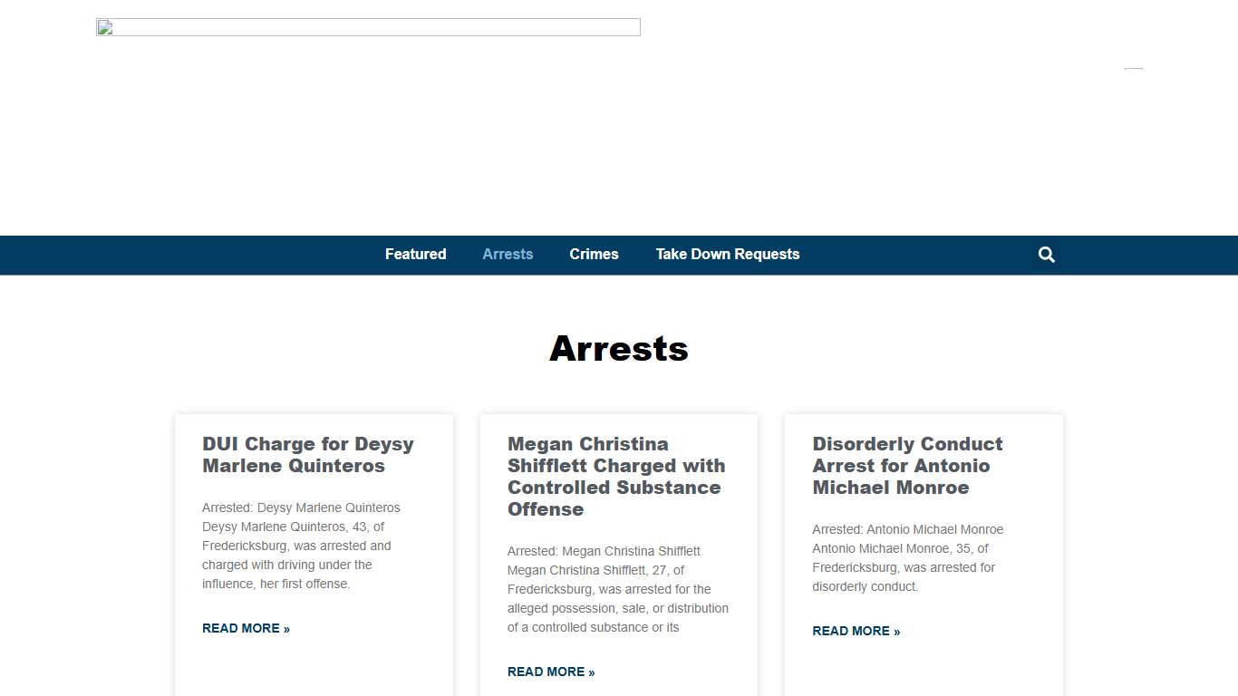Image resolution: width=1238 pixels, height=696 pixels.
Task: Click the page body below the heading
Action: (x=619, y=390)
